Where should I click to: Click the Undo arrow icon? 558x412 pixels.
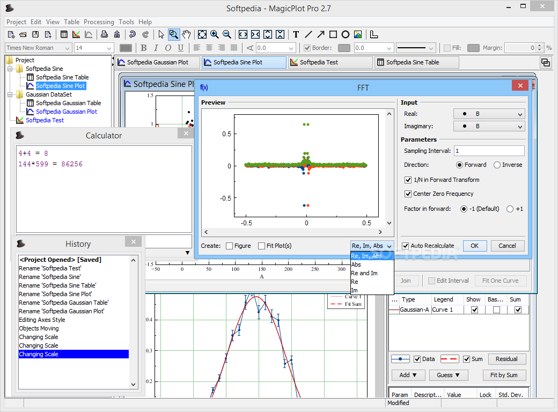click(133, 34)
